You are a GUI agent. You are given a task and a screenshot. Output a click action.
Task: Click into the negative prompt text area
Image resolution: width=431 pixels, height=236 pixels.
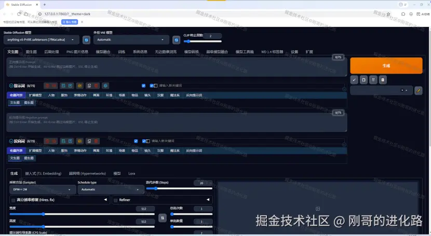click(177, 122)
